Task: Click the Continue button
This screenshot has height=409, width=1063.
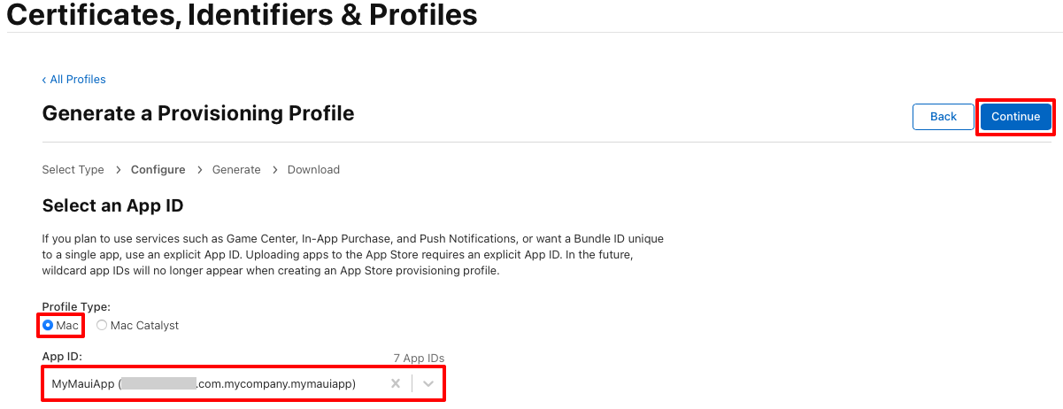Action: coord(1015,117)
